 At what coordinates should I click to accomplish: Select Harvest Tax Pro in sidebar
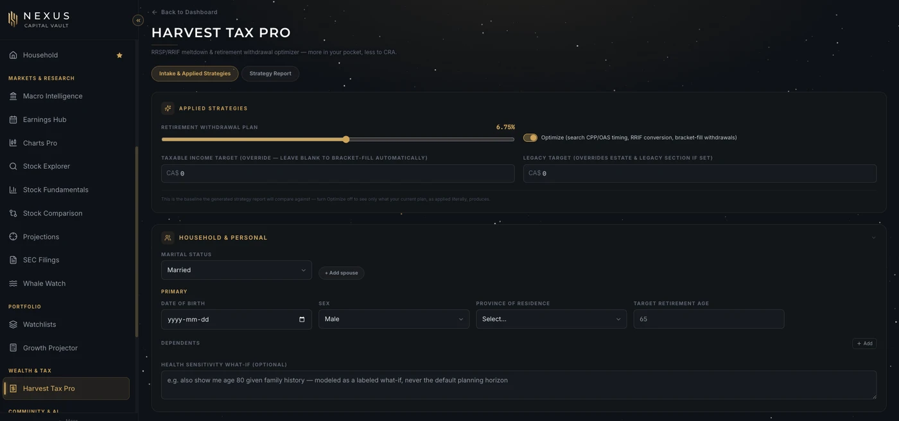66,388
